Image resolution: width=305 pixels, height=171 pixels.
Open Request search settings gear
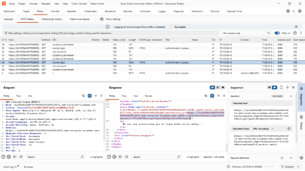tap(9, 157)
